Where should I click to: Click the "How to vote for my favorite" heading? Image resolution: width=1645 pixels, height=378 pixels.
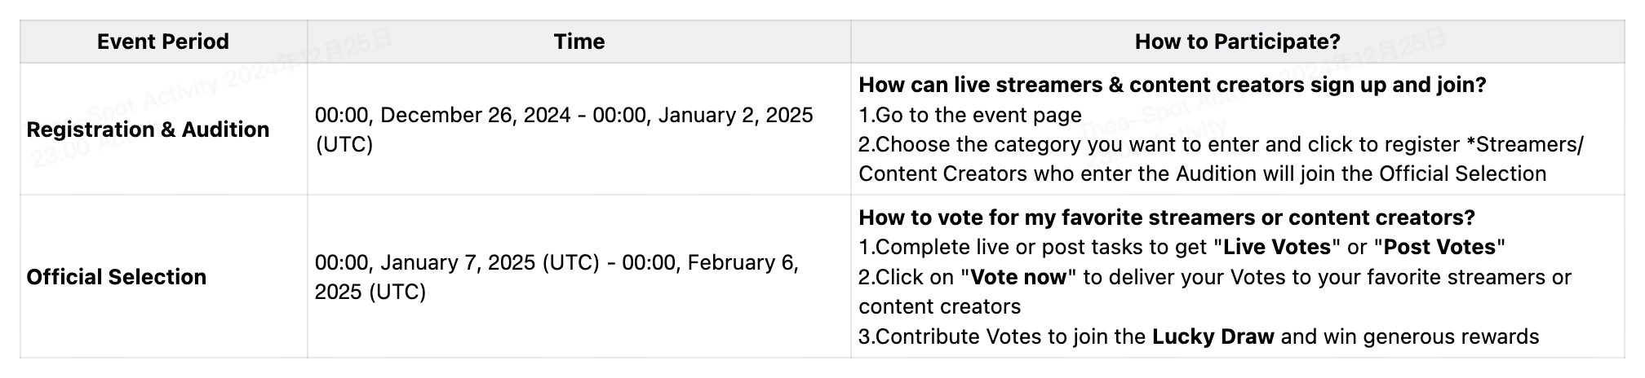(1166, 218)
